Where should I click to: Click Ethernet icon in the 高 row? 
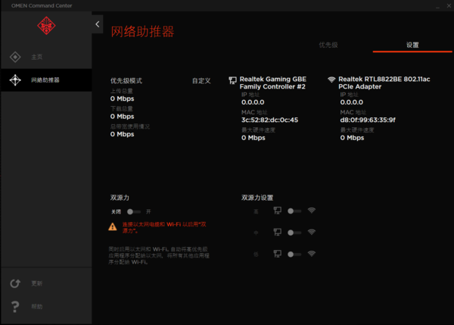tap(278, 211)
